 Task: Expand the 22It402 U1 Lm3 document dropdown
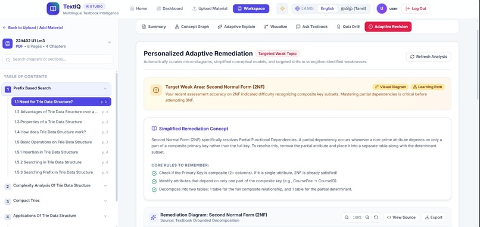point(110,42)
